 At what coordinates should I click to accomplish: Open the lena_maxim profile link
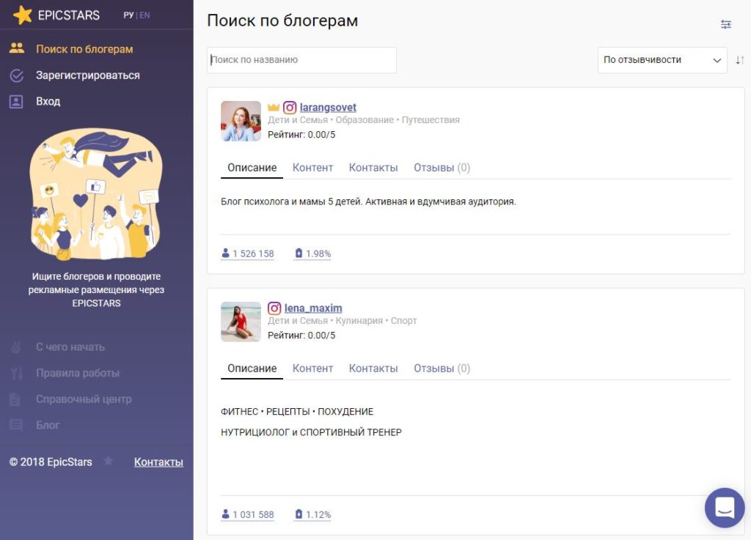point(313,308)
